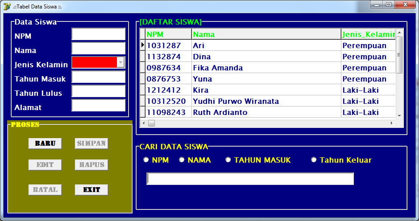The width and height of the screenshot is (419, 221).
Task: Select NPM cell 1132874
Action: [x=168, y=57]
